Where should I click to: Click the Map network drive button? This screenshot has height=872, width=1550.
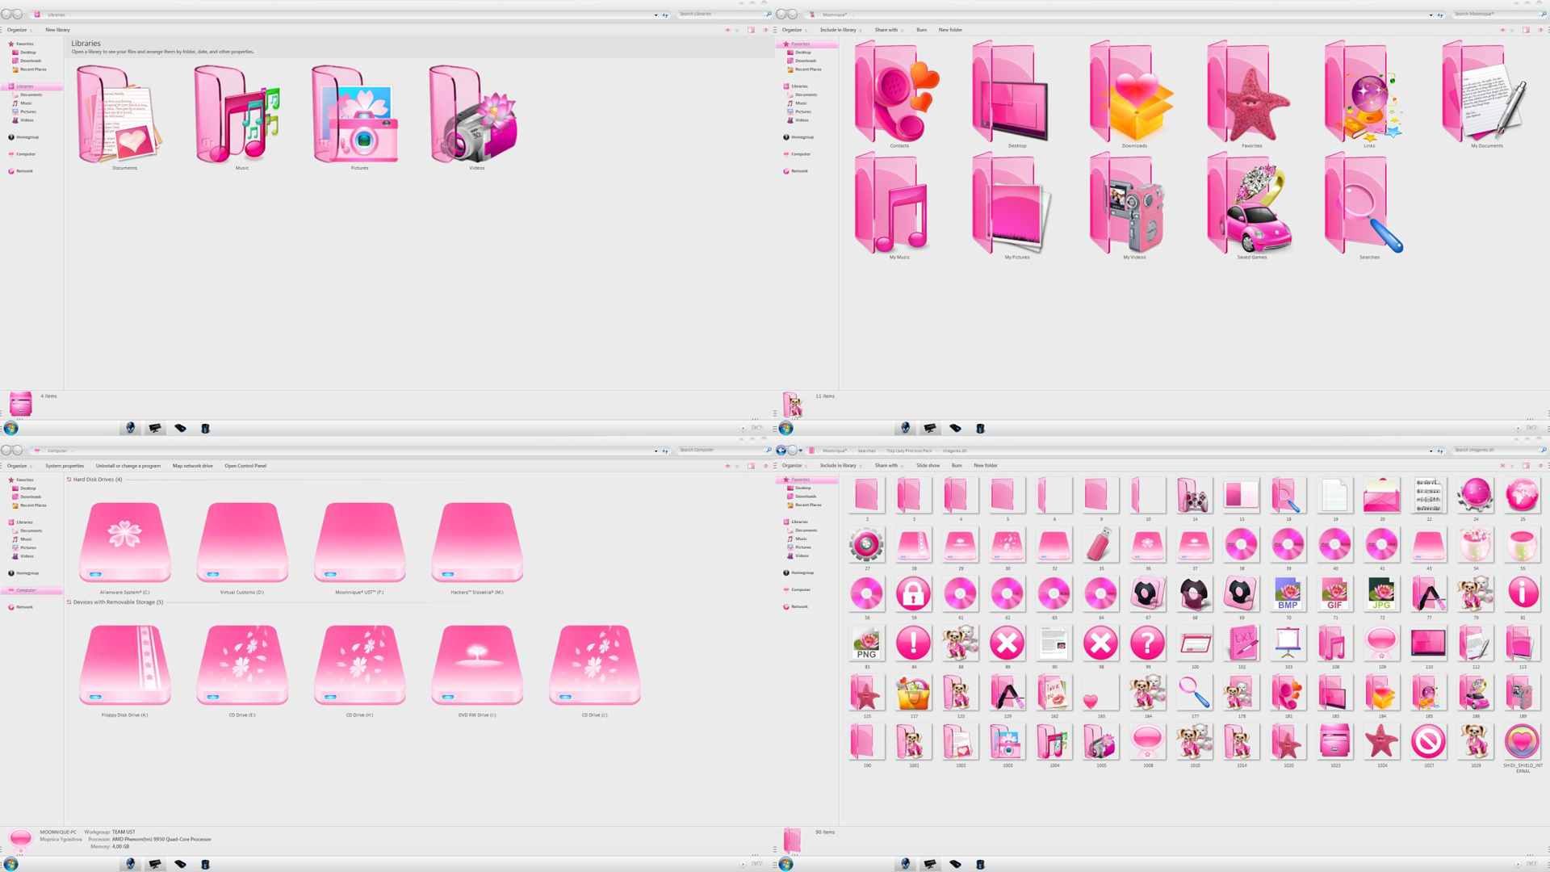[192, 466]
